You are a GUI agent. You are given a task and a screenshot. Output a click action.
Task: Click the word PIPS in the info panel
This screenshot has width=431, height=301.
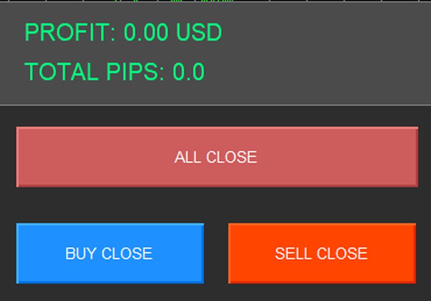135,72
